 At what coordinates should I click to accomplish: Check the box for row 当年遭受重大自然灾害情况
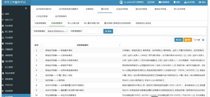pyautogui.click(x=42, y=85)
